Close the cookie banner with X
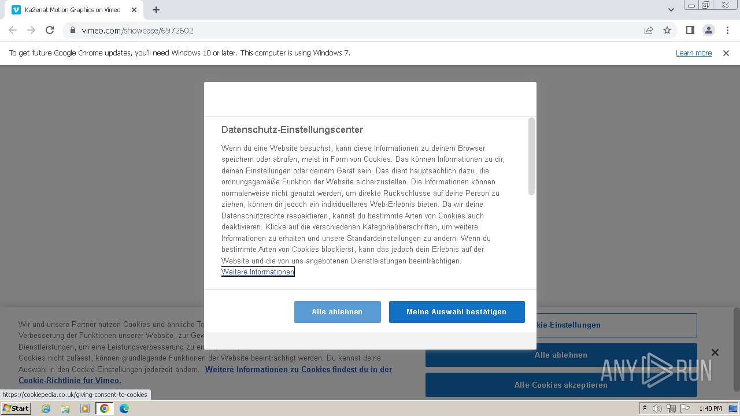This screenshot has height=416, width=740. pyautogui.click(x=715, y=352)
